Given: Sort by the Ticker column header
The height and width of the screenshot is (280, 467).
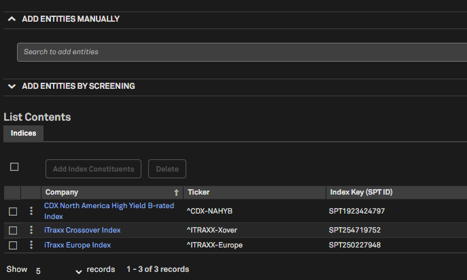Looking at the screenshot, I should coord(198,193).
